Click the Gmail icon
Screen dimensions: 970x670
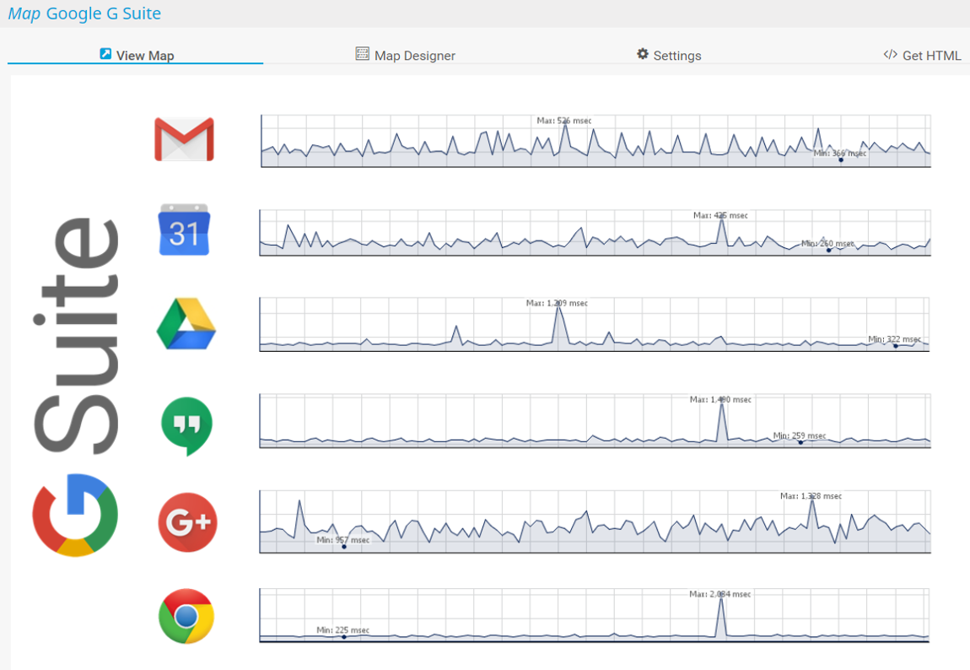185,139
